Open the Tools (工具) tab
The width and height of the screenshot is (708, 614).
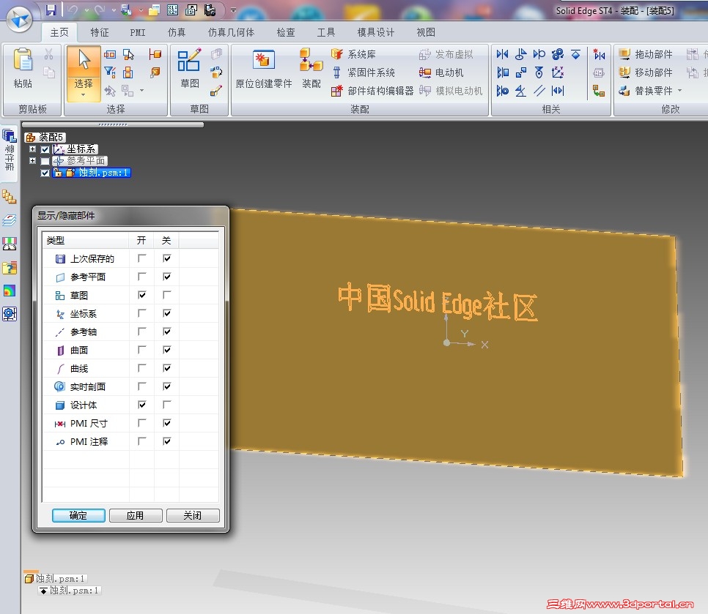click(326, 32)
